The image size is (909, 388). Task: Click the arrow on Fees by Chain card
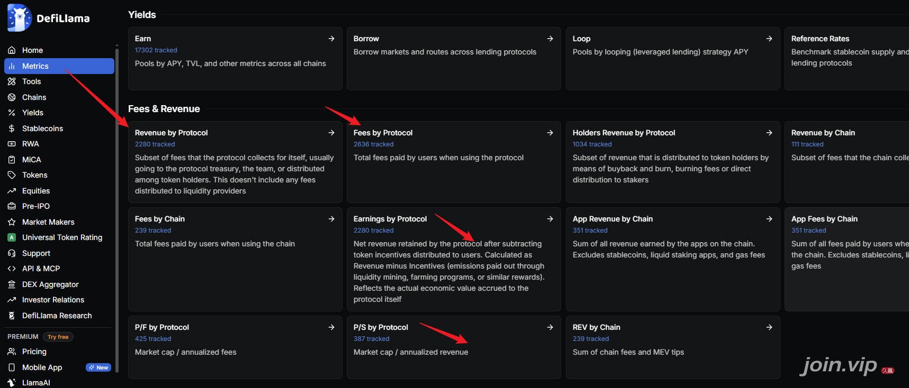tap(331, 219)
